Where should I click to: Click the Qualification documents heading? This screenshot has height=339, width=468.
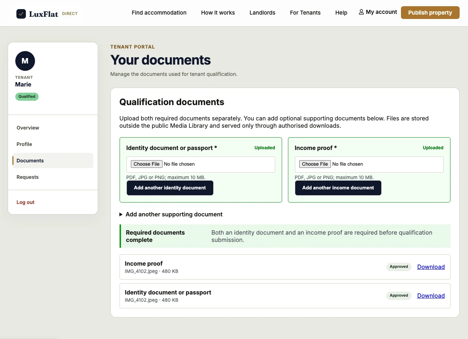point(172,102)
